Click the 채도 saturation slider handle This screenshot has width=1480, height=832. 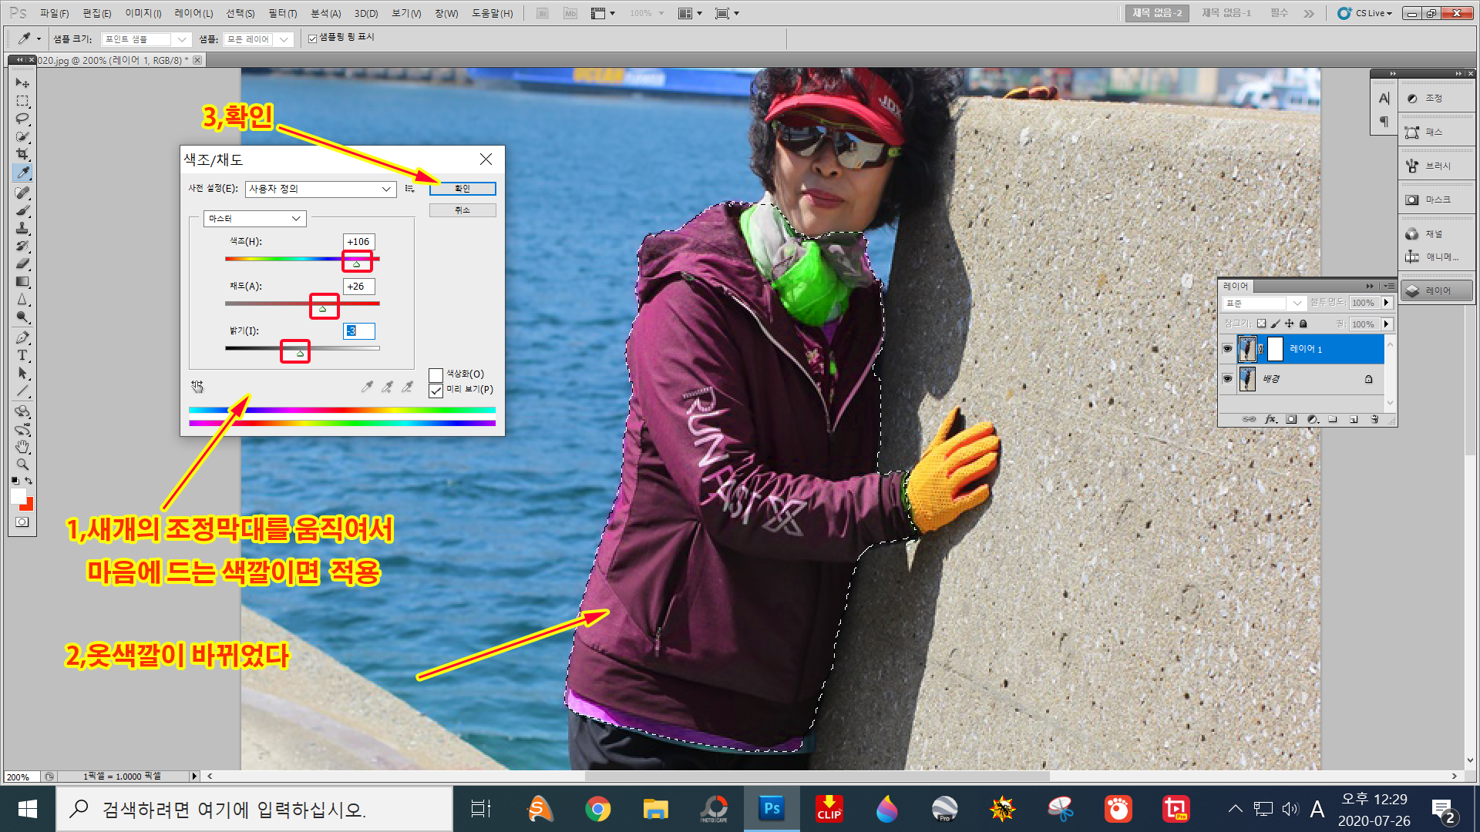[x=323, y=308]
